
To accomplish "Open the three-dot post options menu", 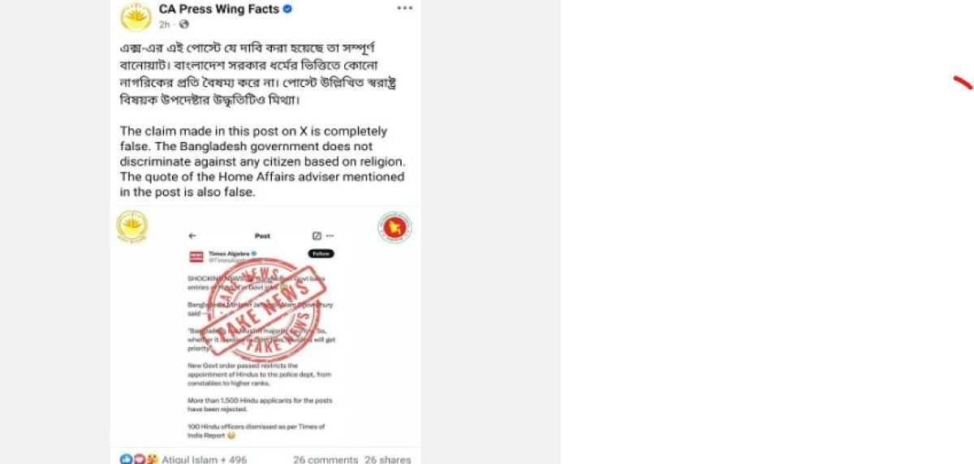I will 403,9.
